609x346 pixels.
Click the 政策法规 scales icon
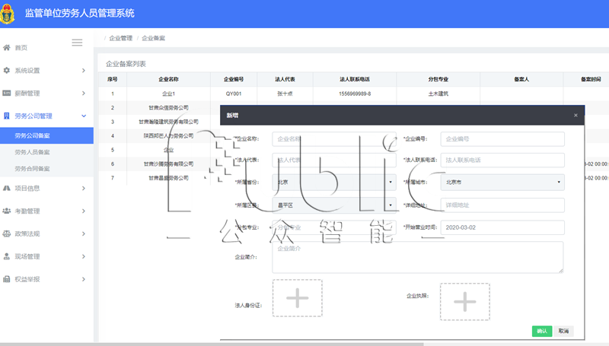click(x=7, y=233)
